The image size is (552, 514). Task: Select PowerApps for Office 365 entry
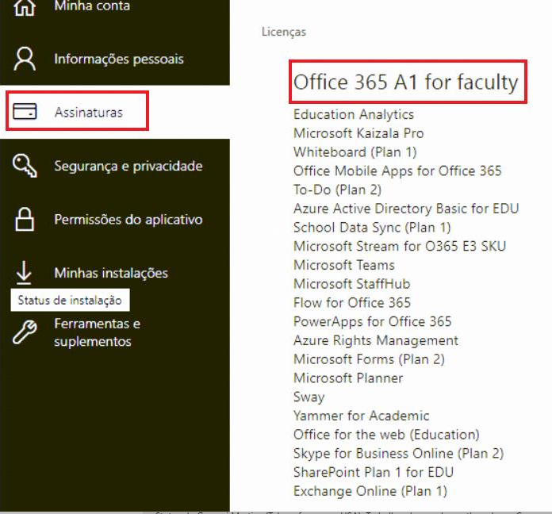click(x=373, y=321)
